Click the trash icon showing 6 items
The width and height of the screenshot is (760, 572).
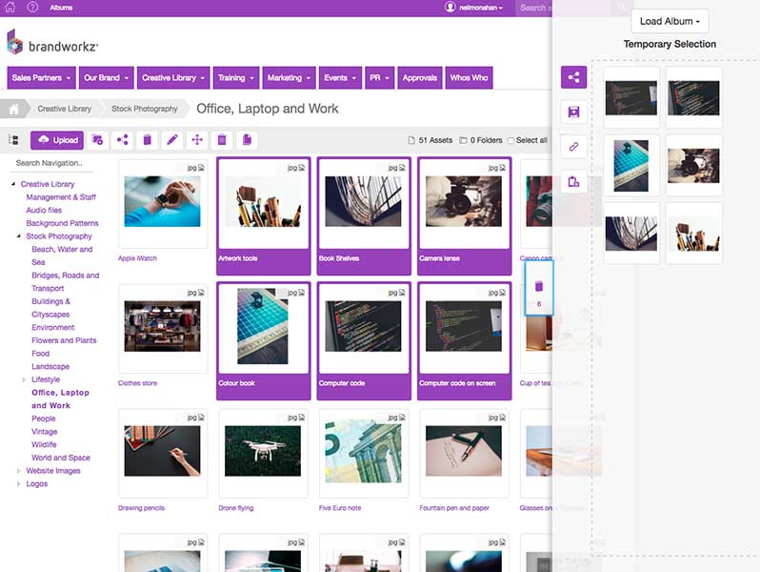click(539, 290)
